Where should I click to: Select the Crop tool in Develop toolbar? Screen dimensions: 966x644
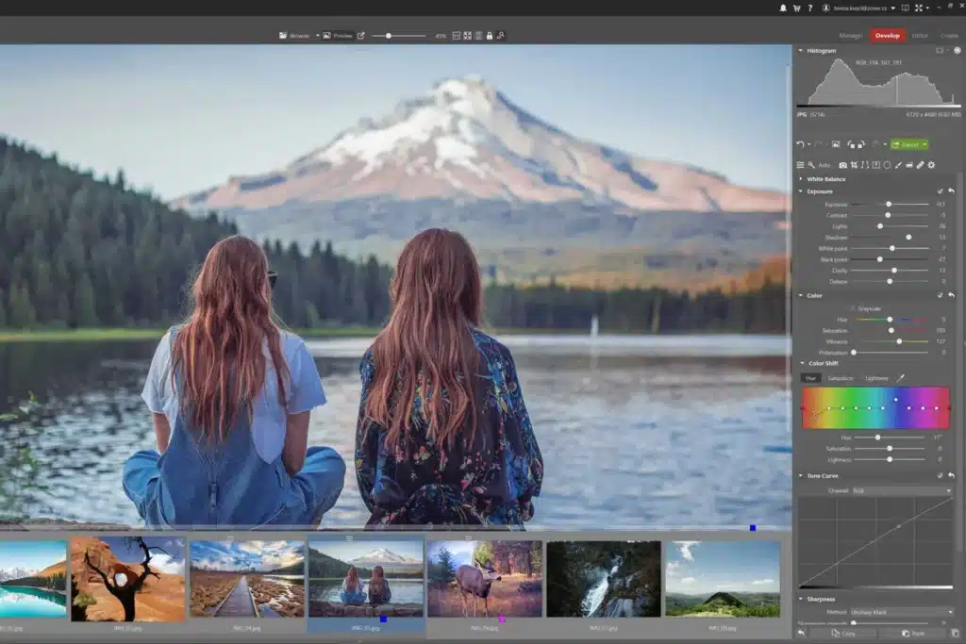point(854,165)
